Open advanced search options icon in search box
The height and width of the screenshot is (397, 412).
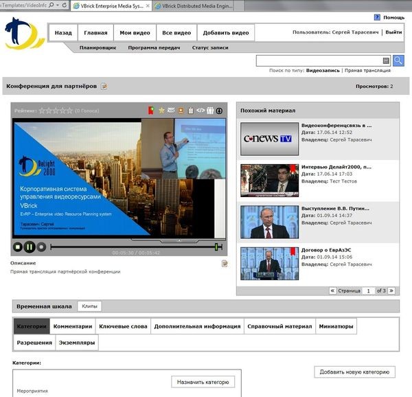[386, 61]
